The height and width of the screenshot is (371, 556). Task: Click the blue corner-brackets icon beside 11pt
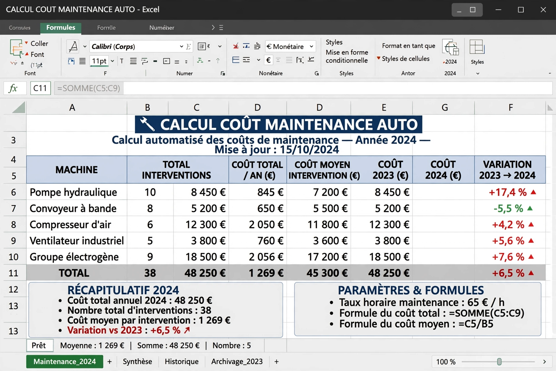[71, 61]
